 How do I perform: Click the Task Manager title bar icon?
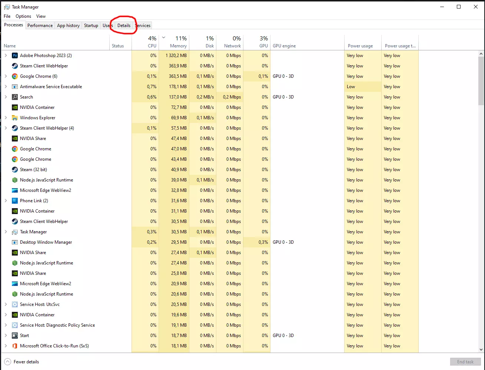[x=7, y=7]
